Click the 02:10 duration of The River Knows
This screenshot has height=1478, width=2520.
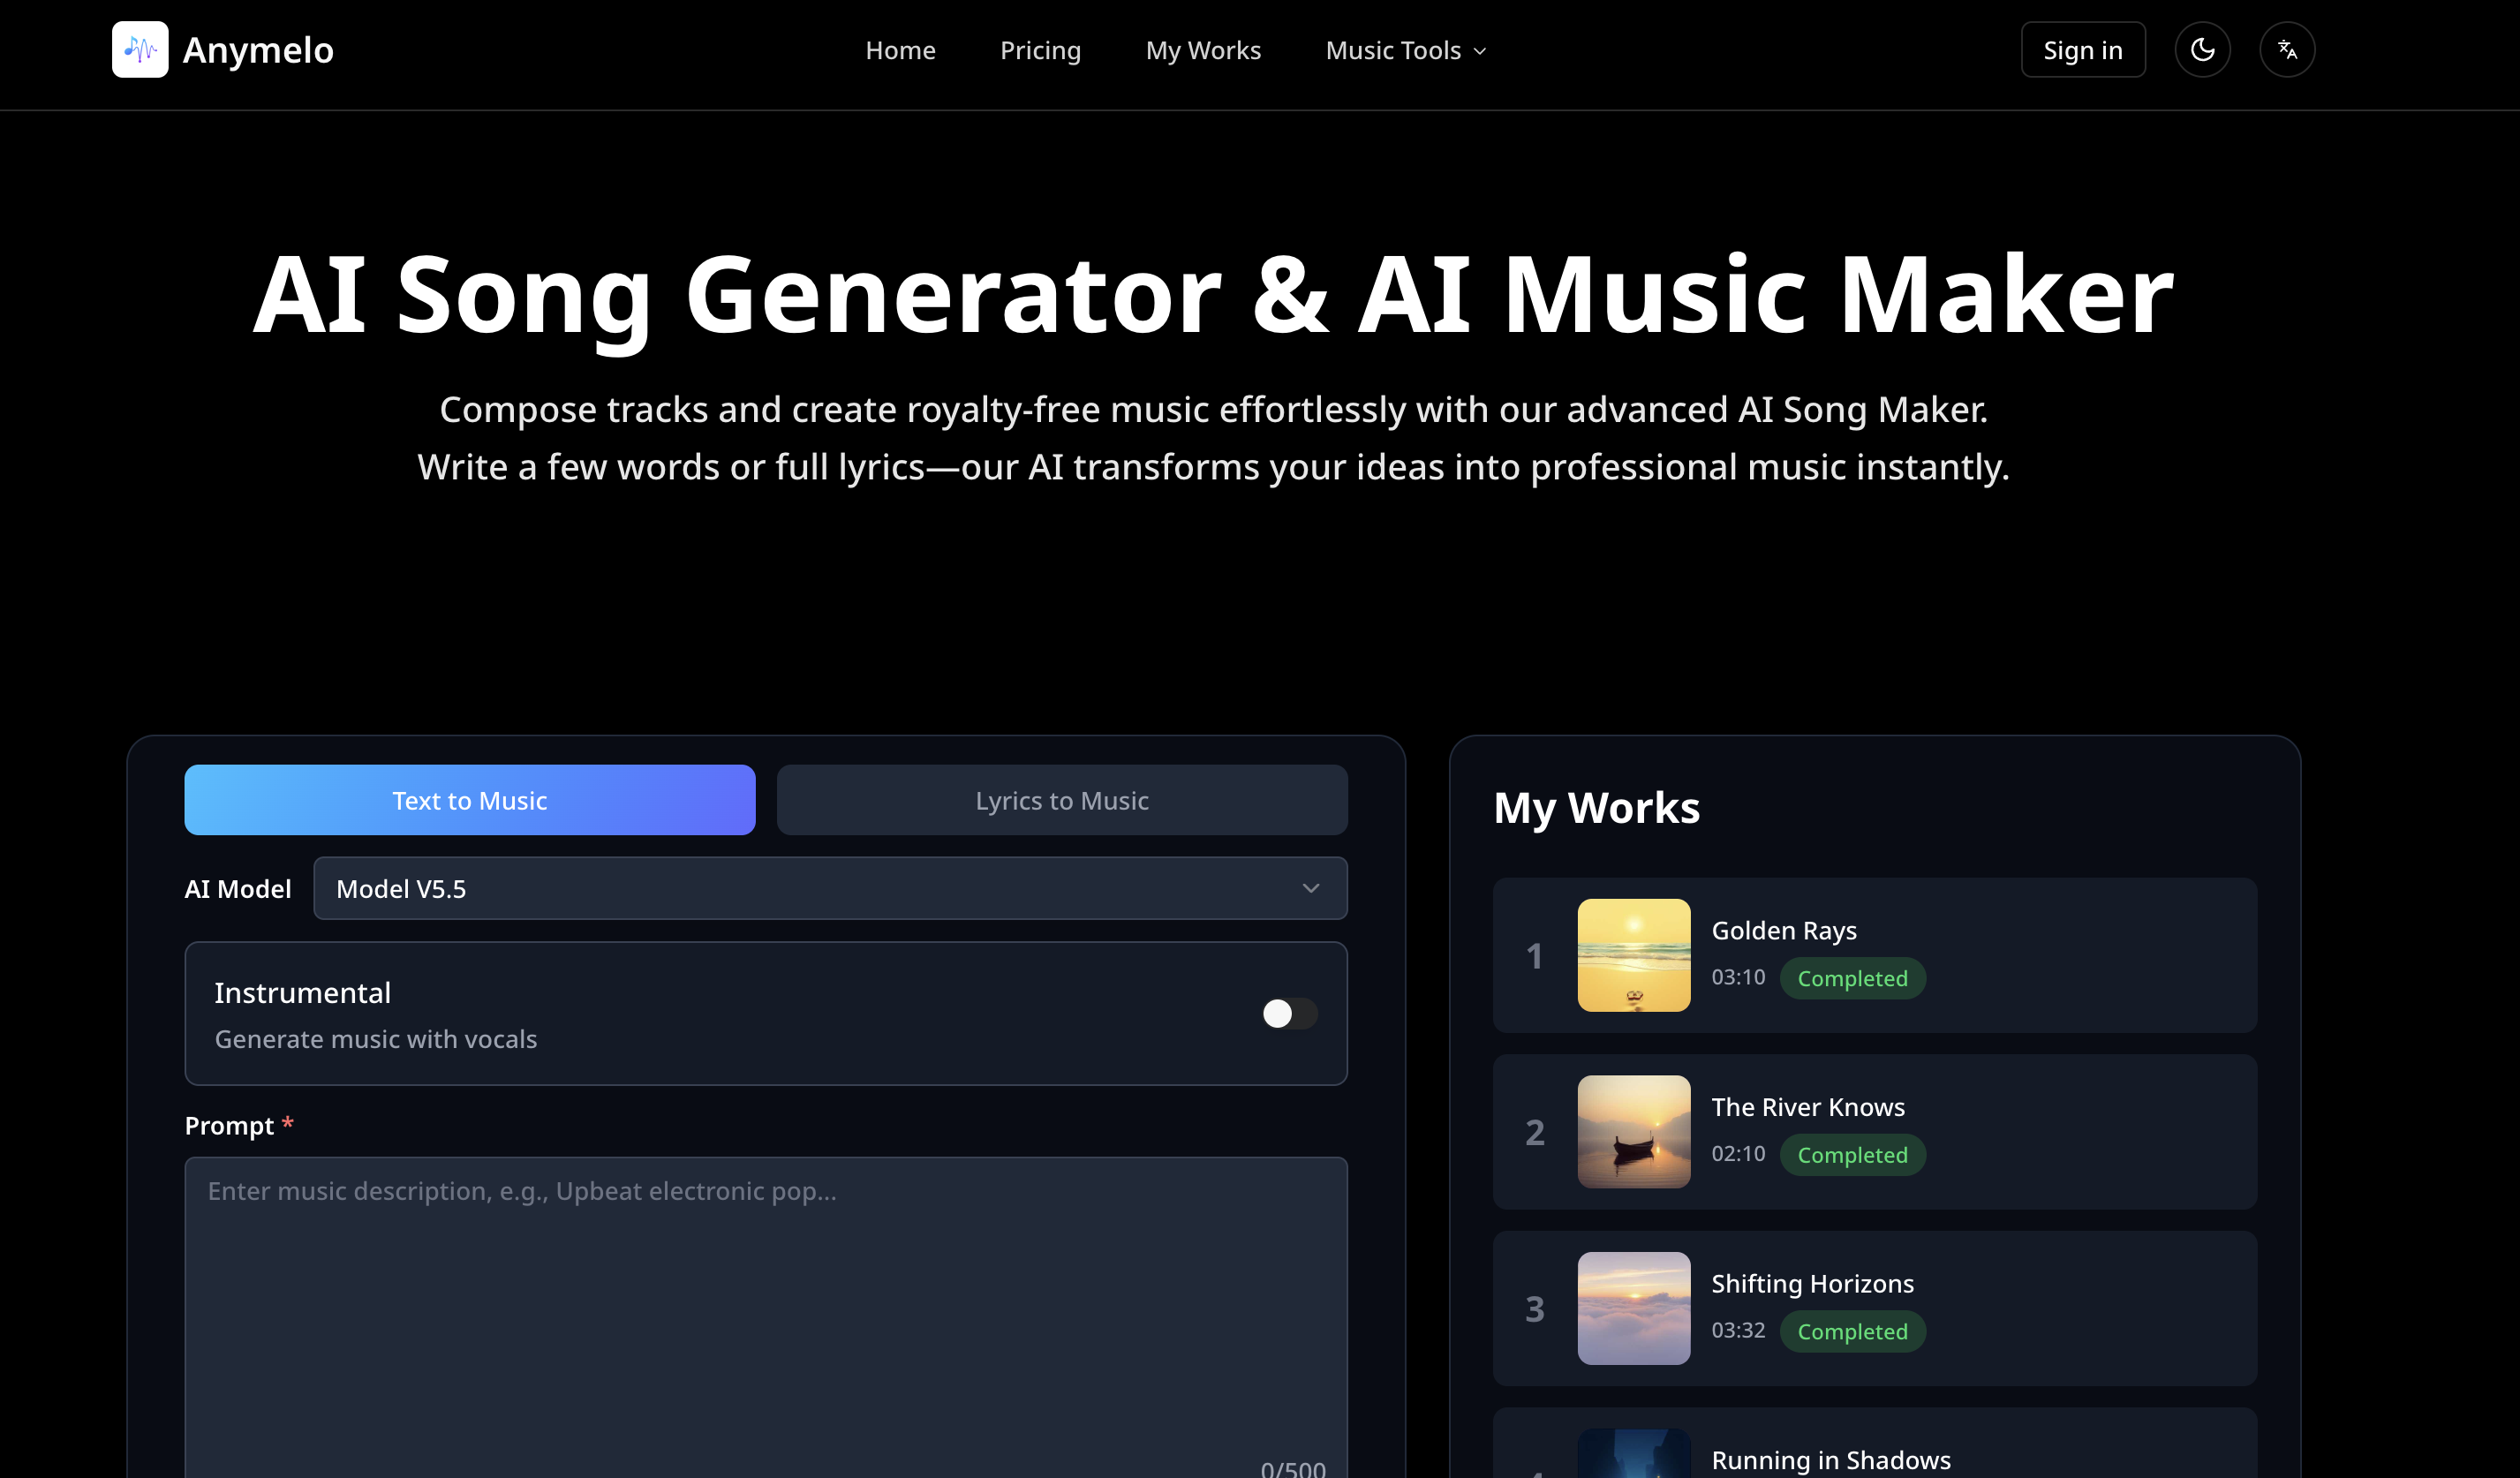(x=1738, y=1154)
